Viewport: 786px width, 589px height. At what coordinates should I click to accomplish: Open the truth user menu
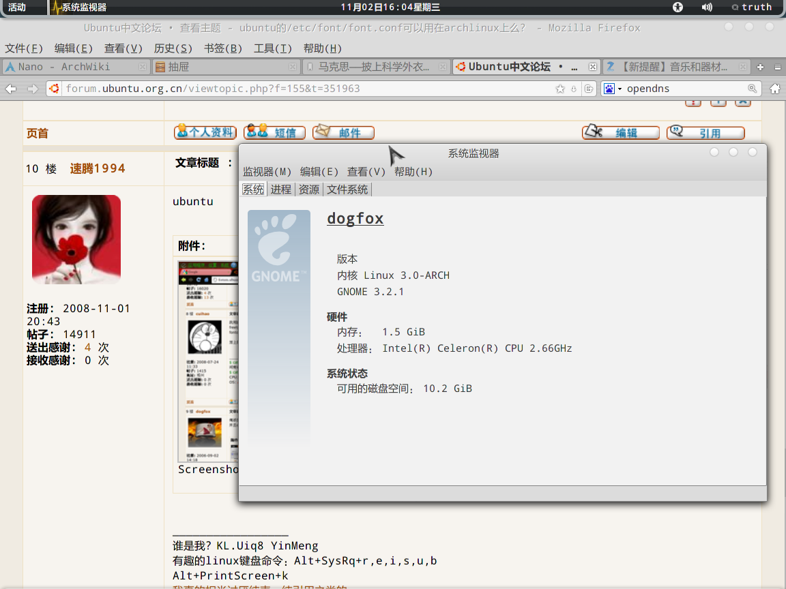click(751, 7)
